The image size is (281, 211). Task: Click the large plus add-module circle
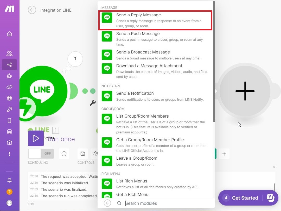(245, 91)
